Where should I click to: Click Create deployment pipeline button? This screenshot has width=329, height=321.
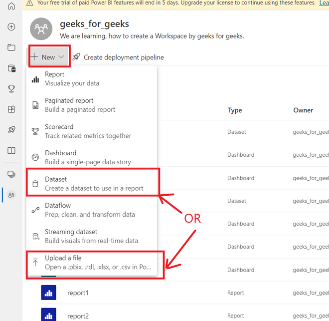118,57
